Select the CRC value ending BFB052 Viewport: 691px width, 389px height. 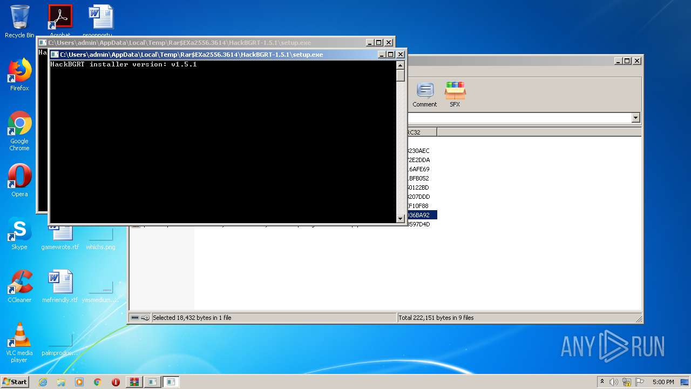click(x=418, y=178)
